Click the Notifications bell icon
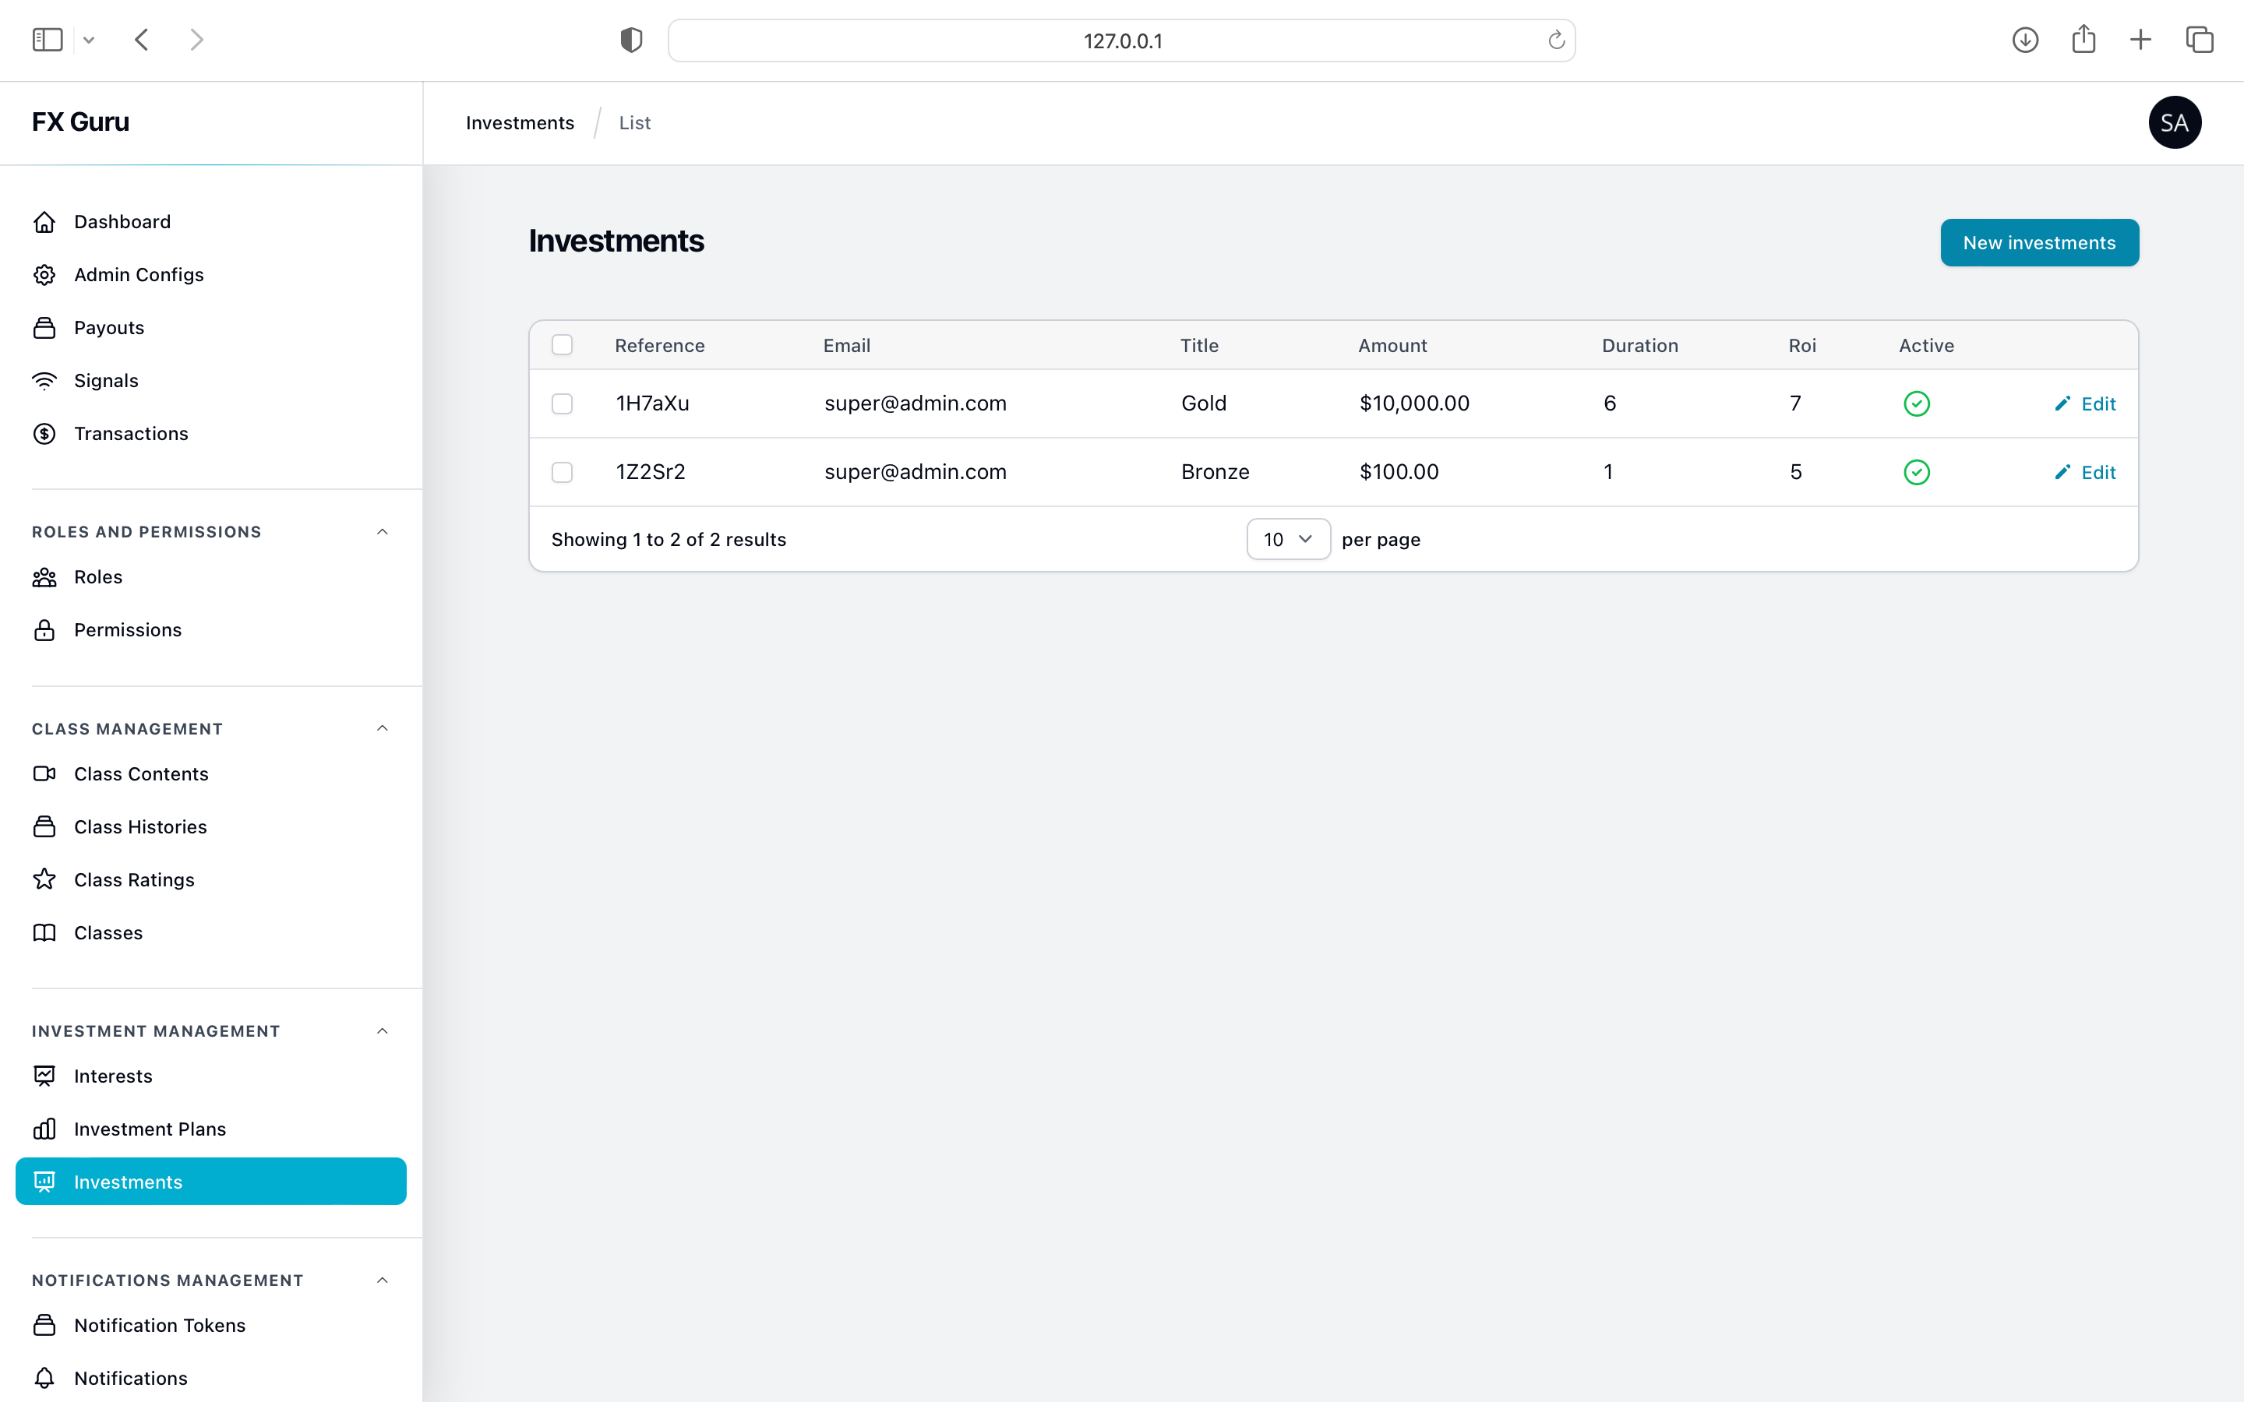The width and height of the screenshot is (2244, 1402). tap(44, 1378)
